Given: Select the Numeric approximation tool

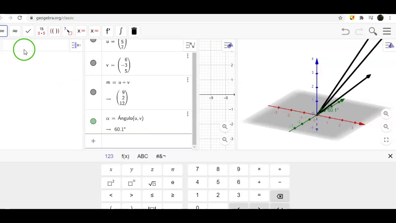Looking at the screenshot, I should click(x=15, y=31).
